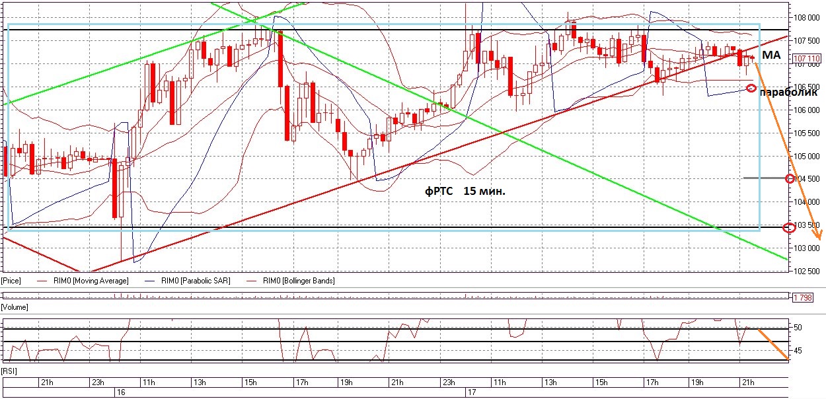Image resolution: width=826 pixels, height=399 pixels.
Task: Click the volume value 1 798
Action: (802, 297)
